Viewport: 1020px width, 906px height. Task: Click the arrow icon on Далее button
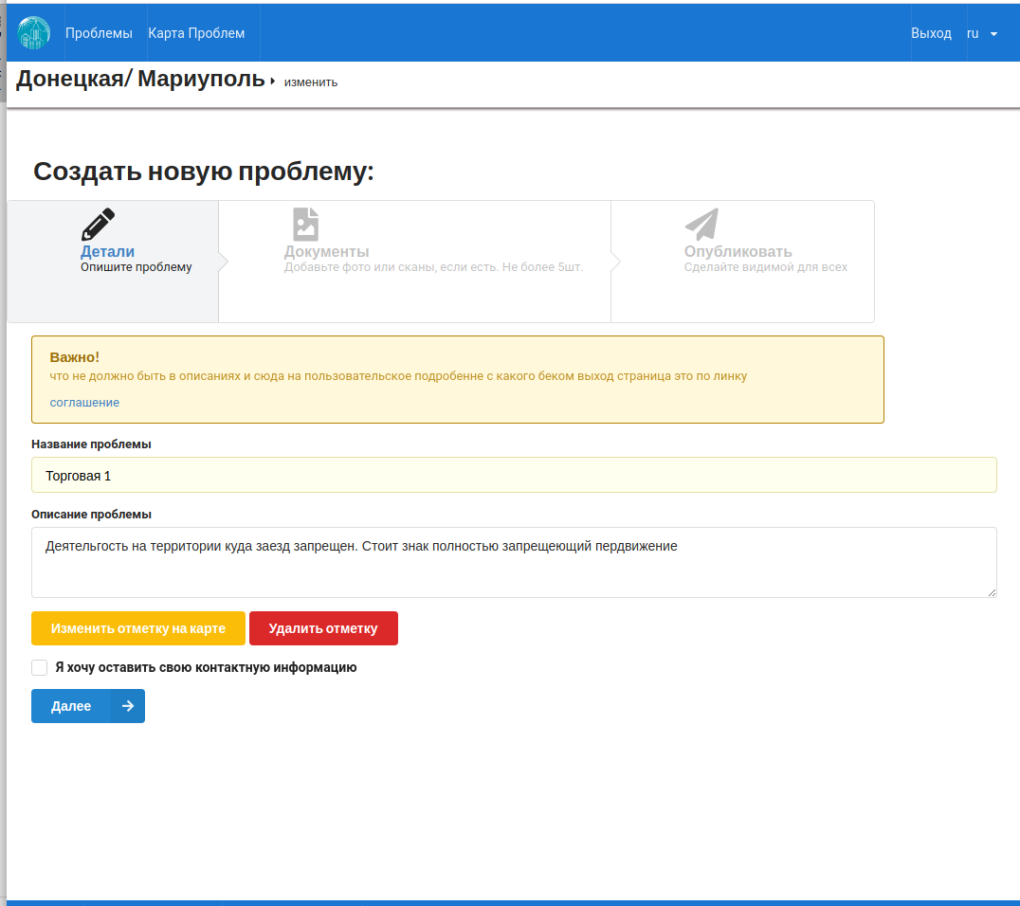(127, 706)
